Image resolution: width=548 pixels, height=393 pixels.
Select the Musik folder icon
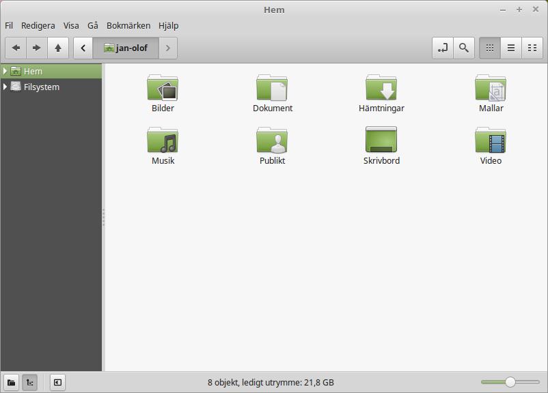pos(163,140)
